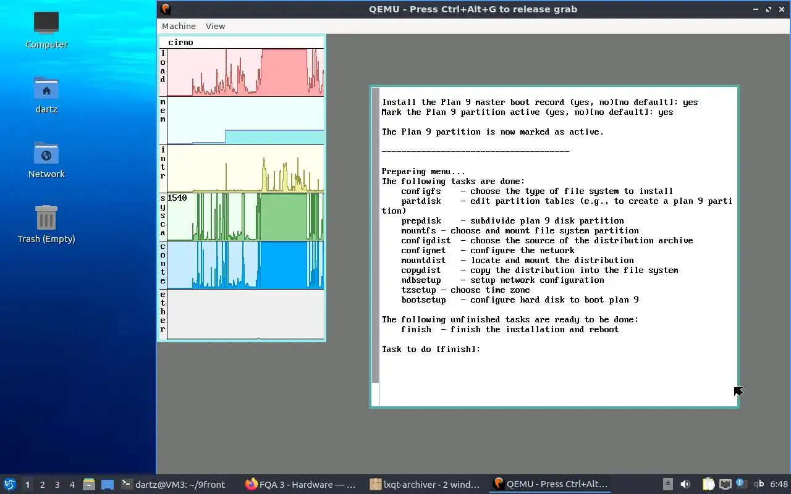The height and width of the screenshot is (494, 791).
Task: Click the 'confignet' task line in the terminal
Action: click(x=488, y=251)
